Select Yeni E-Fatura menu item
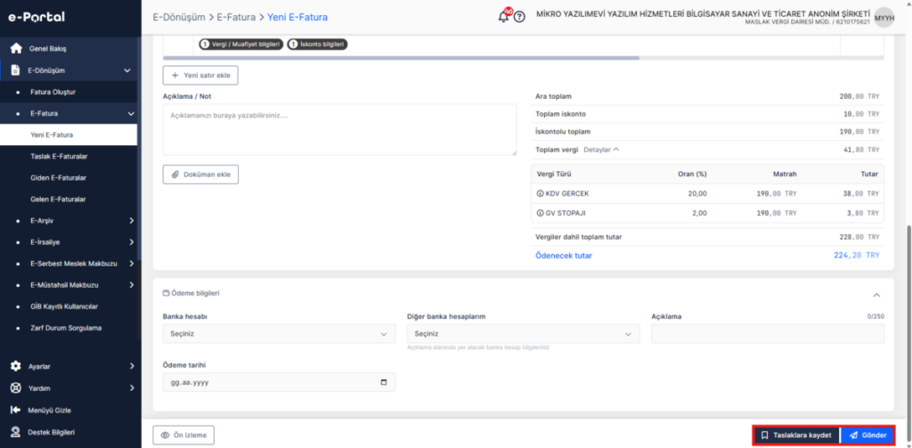912x448 pixels. point(69,135)
